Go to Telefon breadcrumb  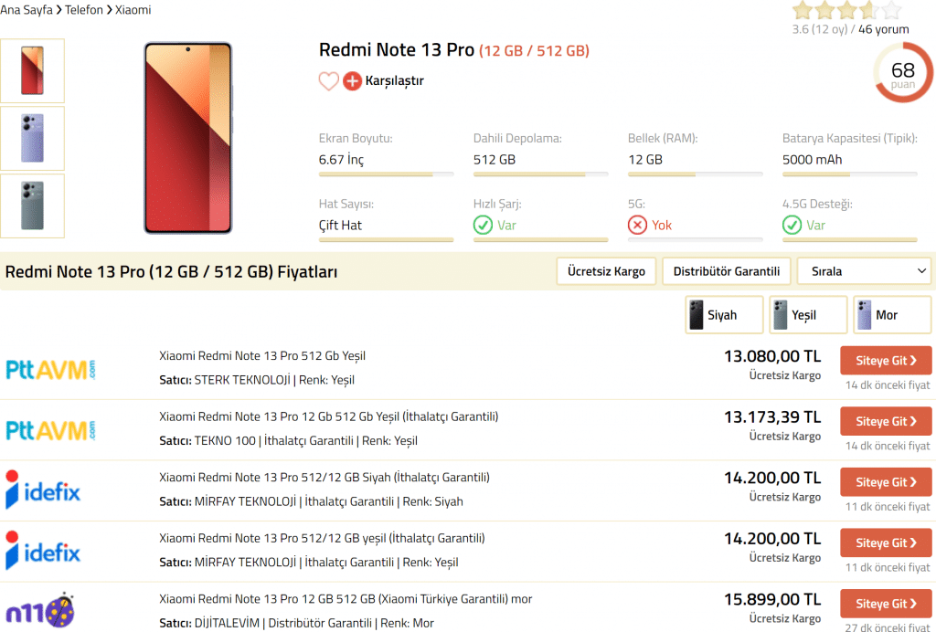coord(84,10)
